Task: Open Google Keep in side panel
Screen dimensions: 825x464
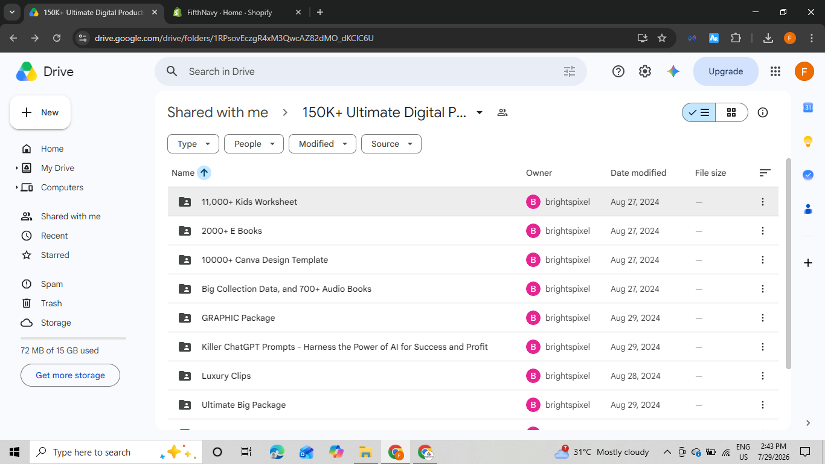Action: click(808, 141)
